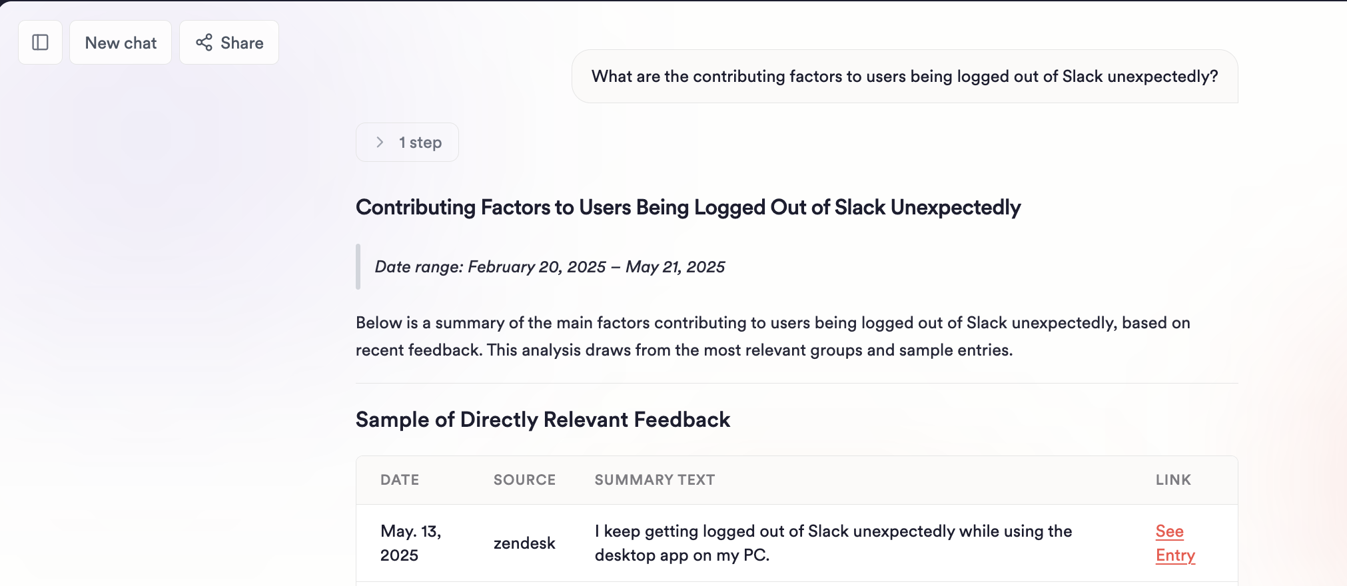This screenshot has width=1347, height=586.
Task: Click the Sample of Directly Relevant Feedback heading
Action: click(x=542, y=420)
